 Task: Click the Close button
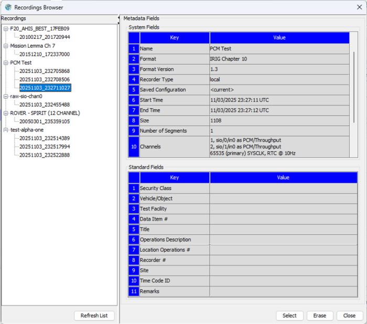point(350,316)
